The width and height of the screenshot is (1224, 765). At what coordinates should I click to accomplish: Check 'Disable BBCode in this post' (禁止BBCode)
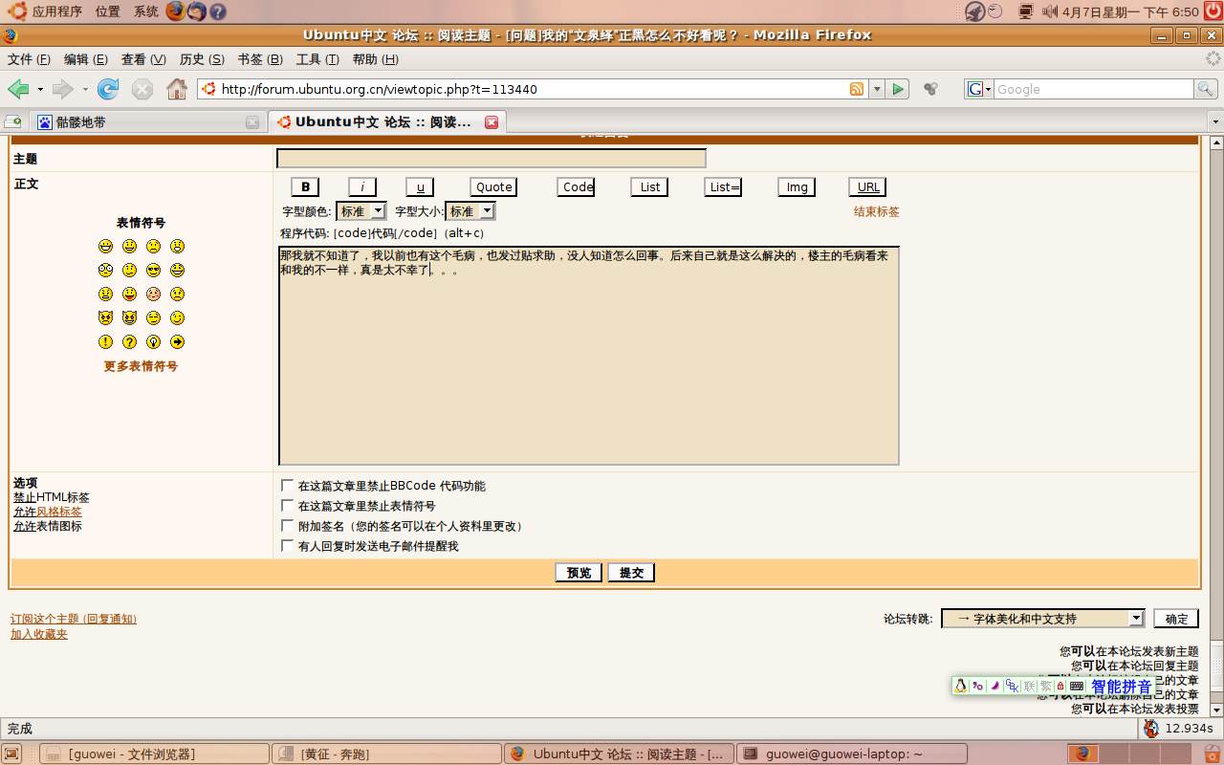click(288, 486)
